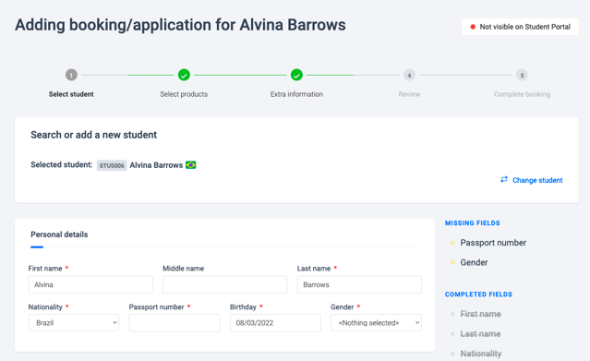This screenshot has height=361, width=590.
Task: Click the step 4 Review circle
Action: pos(409,75)
